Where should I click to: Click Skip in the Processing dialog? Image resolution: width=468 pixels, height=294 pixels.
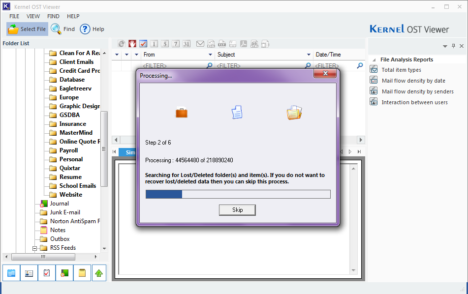tap(237, 210)
